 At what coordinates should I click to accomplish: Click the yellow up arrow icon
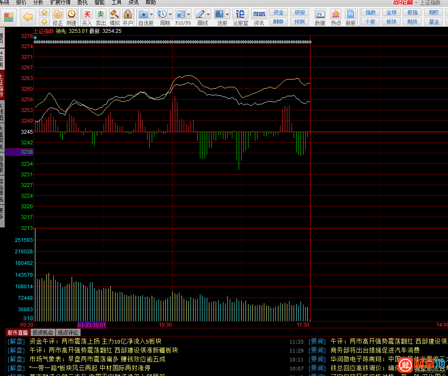44,12
